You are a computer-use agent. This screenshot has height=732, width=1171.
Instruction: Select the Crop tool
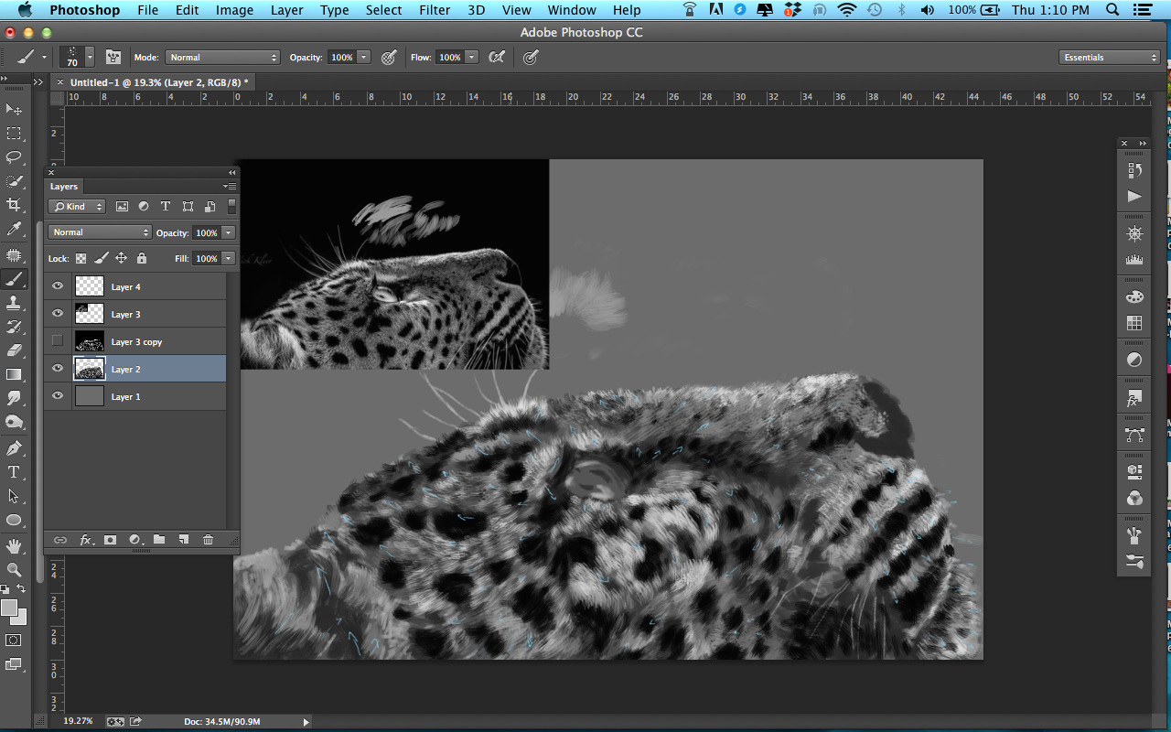[x=14, y=205]
